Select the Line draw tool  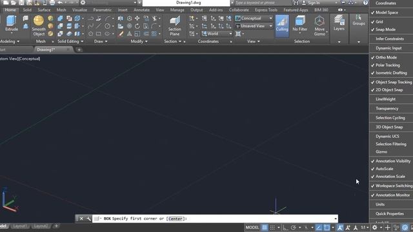click(99, 26)
